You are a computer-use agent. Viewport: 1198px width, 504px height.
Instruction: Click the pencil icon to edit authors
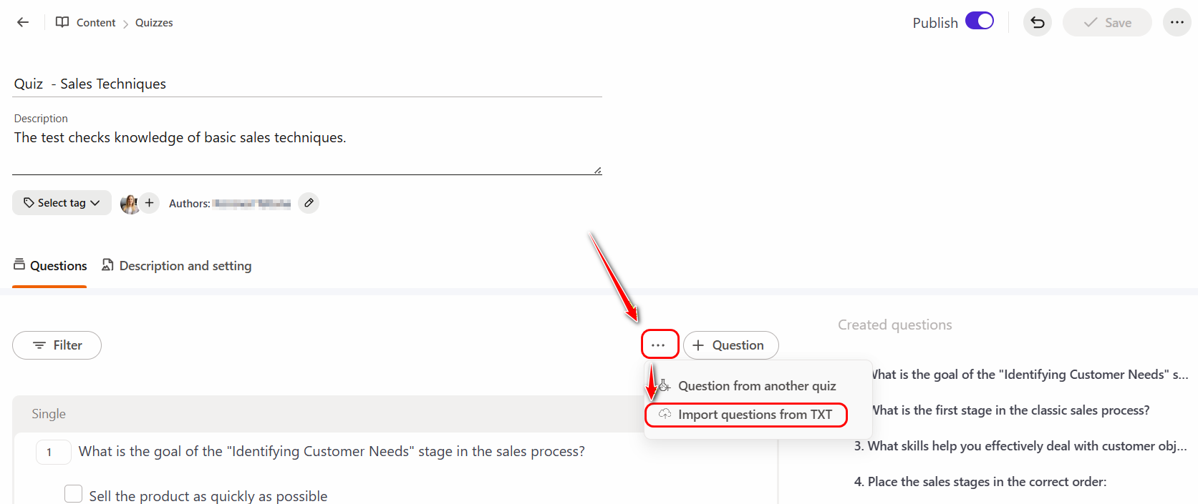coord(309,203)
